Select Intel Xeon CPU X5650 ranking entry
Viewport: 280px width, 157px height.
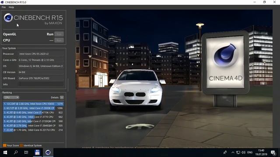(x=33, y=104)
